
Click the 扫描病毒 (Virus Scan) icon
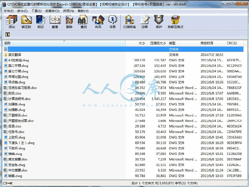tap(129, 20)
